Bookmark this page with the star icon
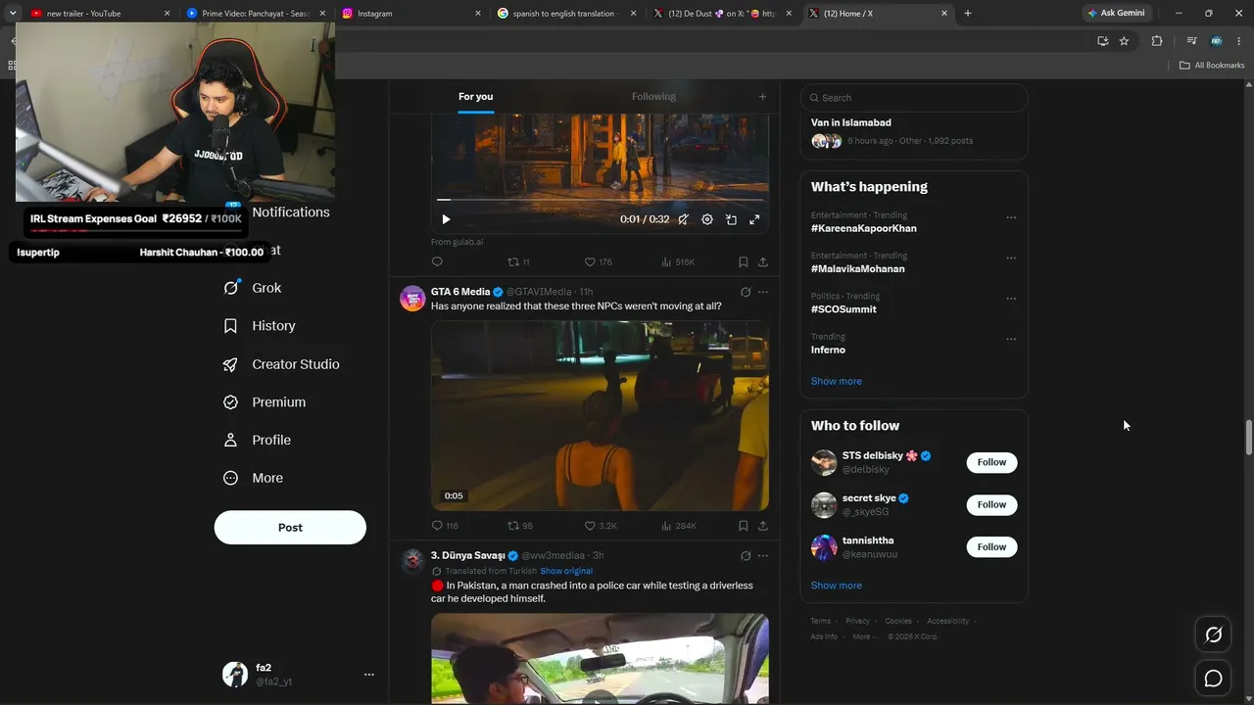Viewport: 1254px width, 705px height. coord(1124,41)
